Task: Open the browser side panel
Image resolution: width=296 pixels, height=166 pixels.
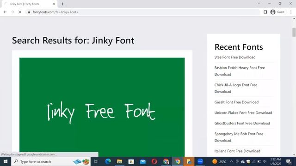Action: 265,12
